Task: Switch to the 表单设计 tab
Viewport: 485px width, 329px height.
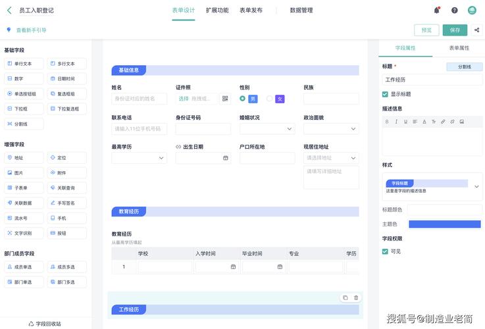Action: [x=184, y=11]
